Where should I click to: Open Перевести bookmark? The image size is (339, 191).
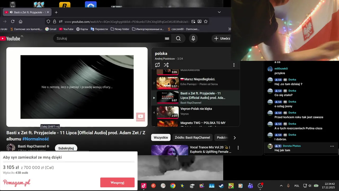pyautogui.click(x=99, y=29)
